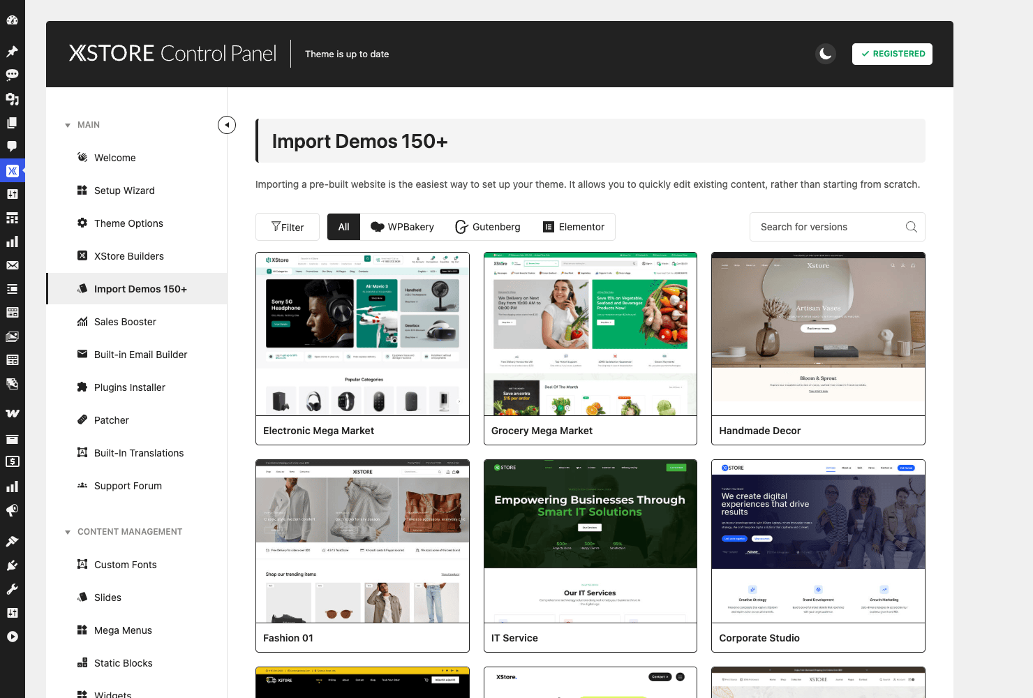Click the Built-in Email Builder envelope icon
Screen dimensions: 1033x698
[82, 354]
